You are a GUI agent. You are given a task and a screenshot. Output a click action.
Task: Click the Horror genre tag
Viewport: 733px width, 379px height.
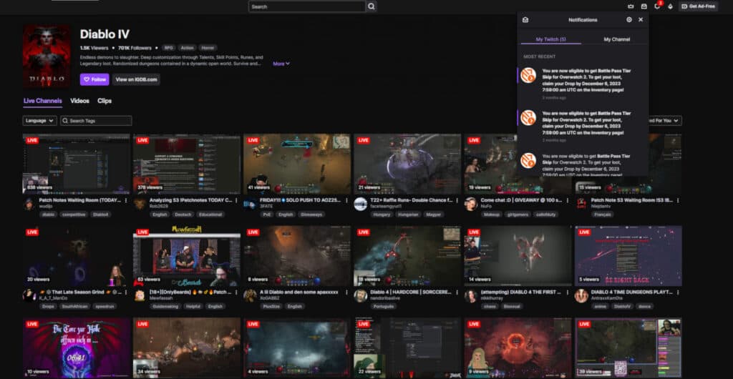[208, 48]
